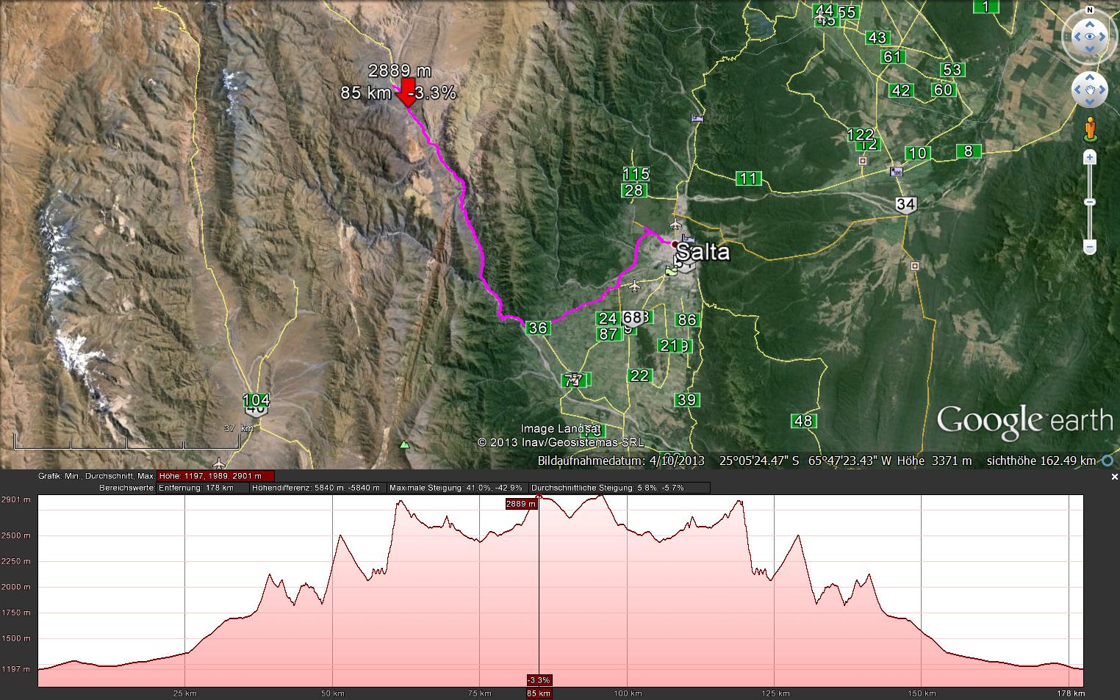Click the hand icon in Move joystick
Viewport: 1120px width, 700px height.
pyautogui.click(x=1089, y=90)
